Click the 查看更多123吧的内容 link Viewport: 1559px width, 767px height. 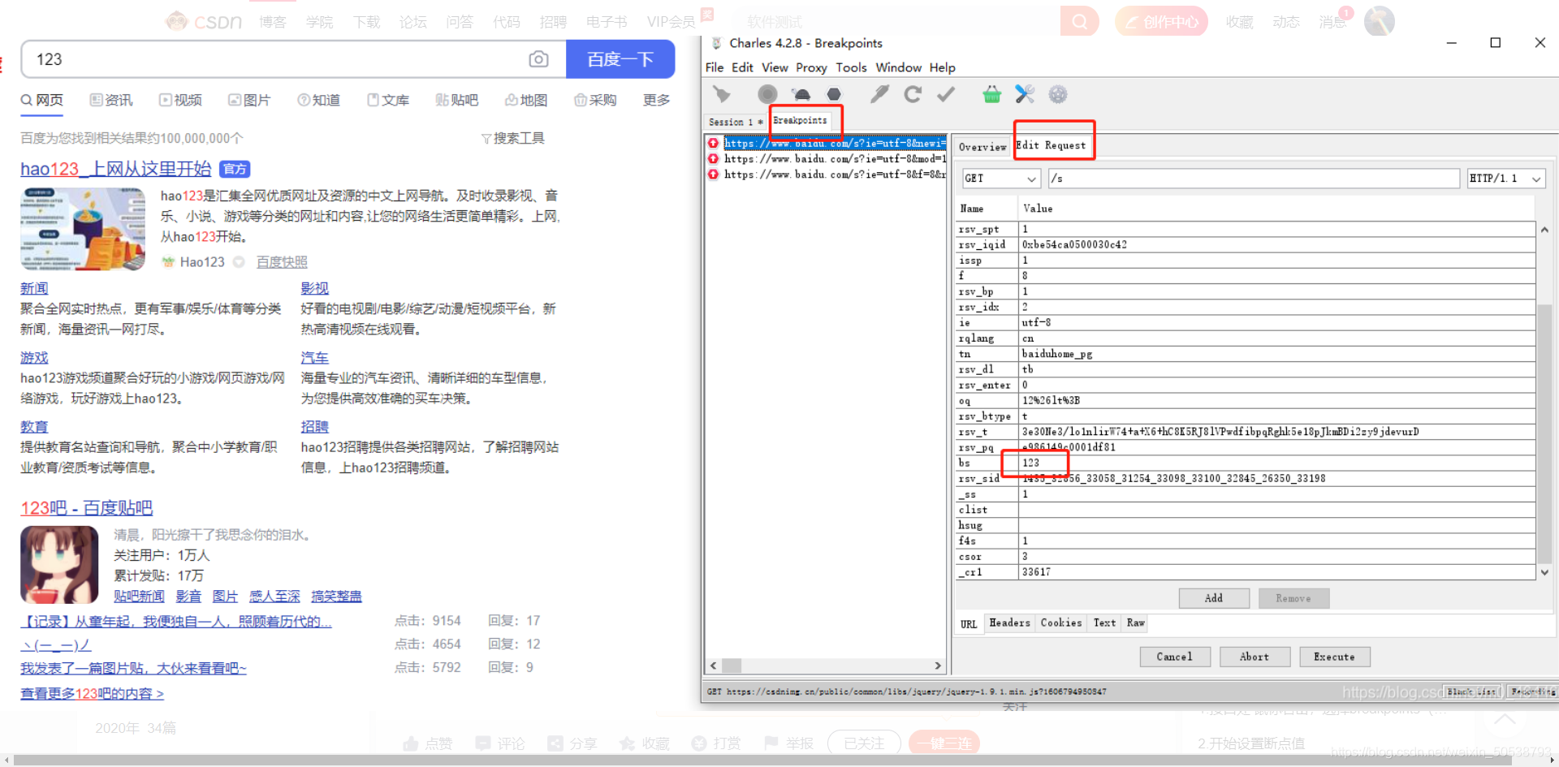point(92,694)
